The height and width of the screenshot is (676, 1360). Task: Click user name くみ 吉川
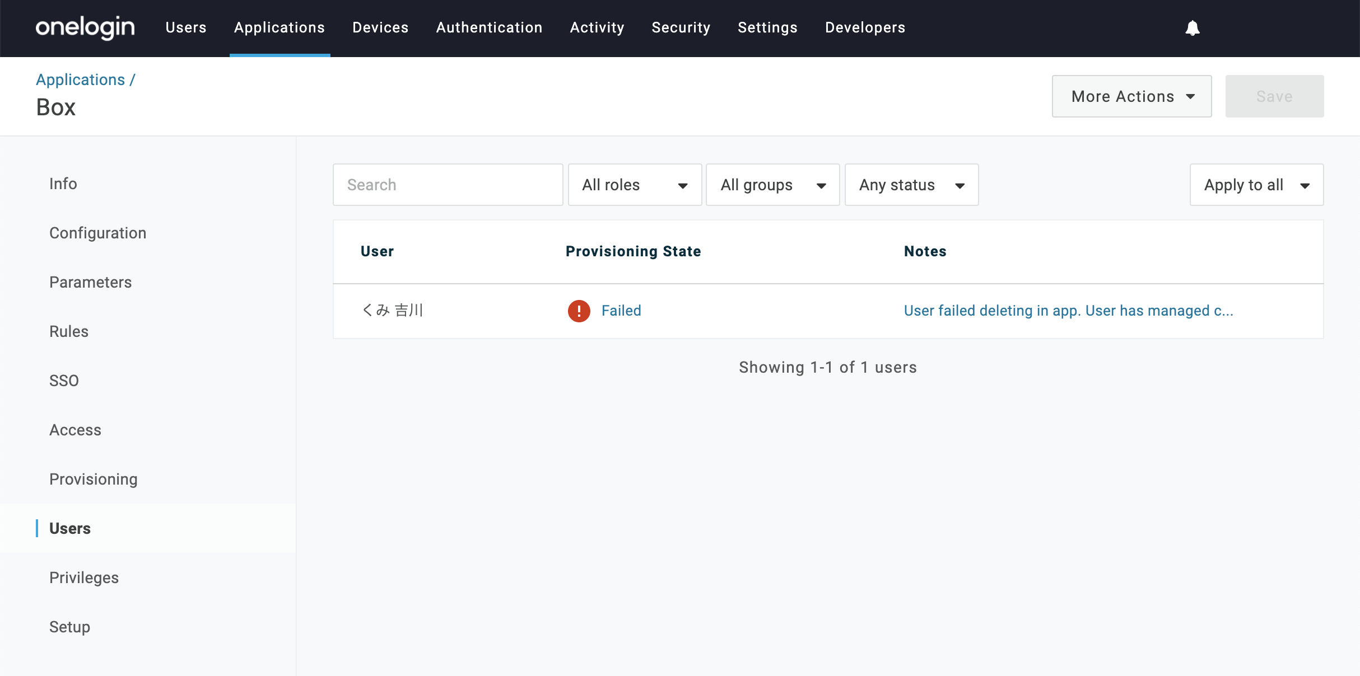pyautogui.click(x=392, y=310)
